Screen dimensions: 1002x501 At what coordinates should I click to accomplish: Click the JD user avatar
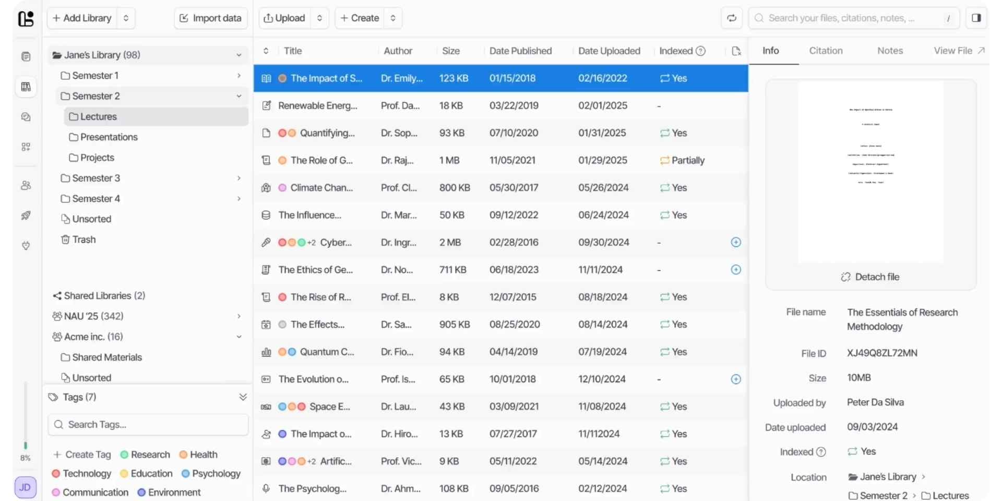pyautogui.click(x=25, y=487)
